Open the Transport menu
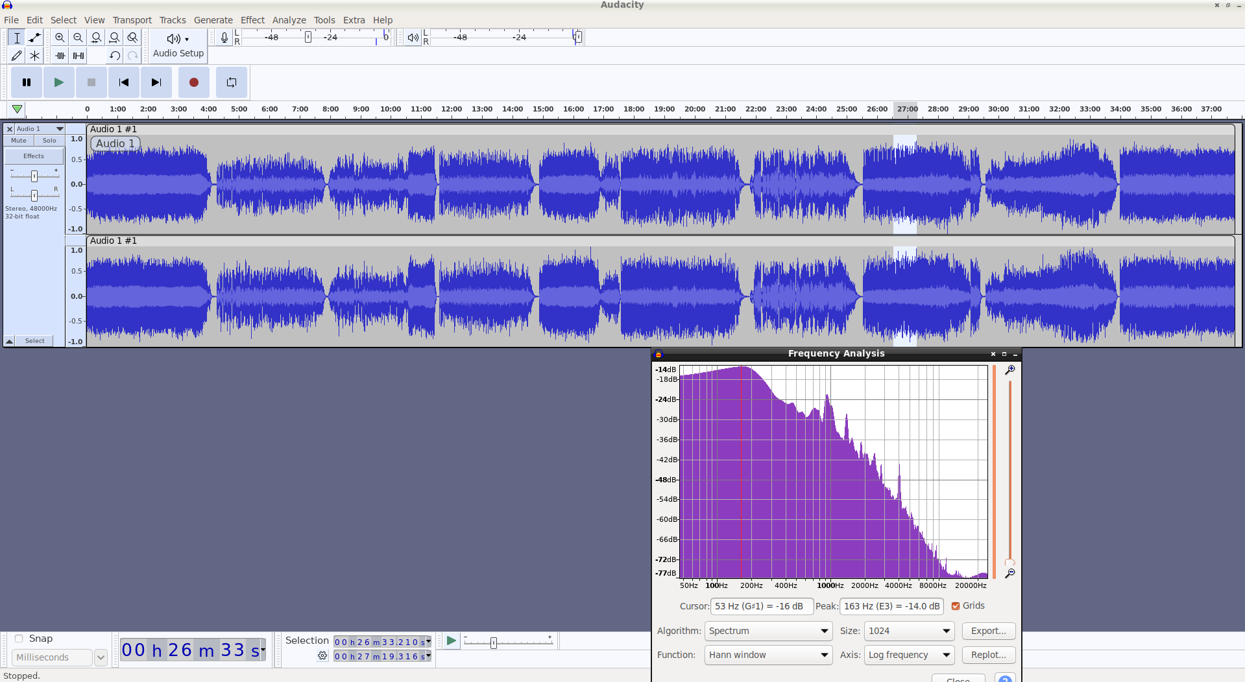The image size is (1245, 682). coord(132,20)
